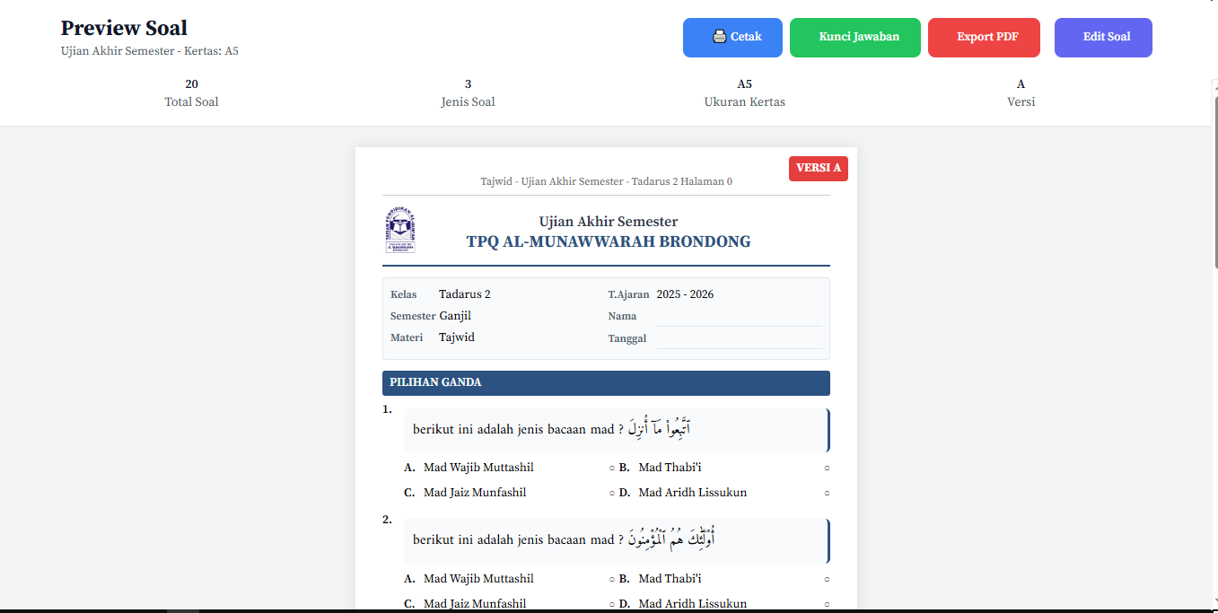
Task: Select Mad Thabi'i radio in question 1
Action: point(827,468)
